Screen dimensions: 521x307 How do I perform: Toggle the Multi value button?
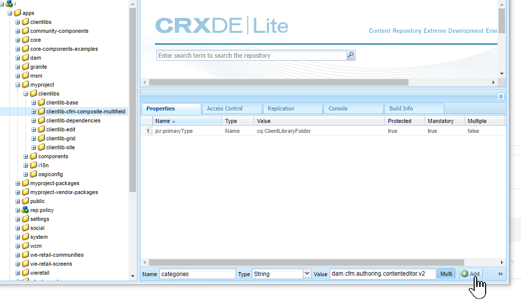pyautogui.click(x=446, y=274)
